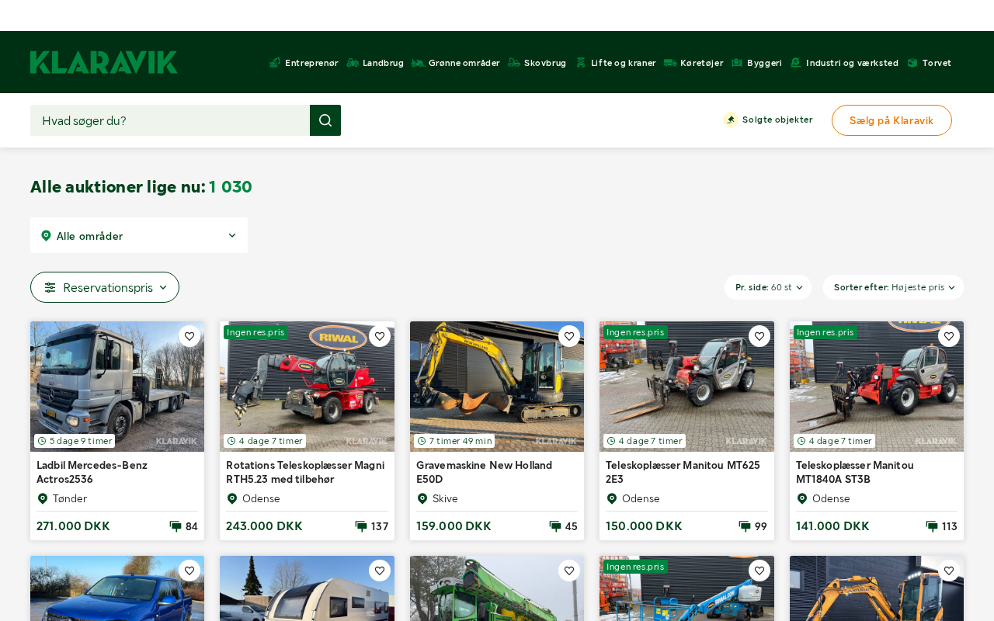Click the Landbrug tractor icon
This screenshot has width=994, height=621.
tap(353, 63)
